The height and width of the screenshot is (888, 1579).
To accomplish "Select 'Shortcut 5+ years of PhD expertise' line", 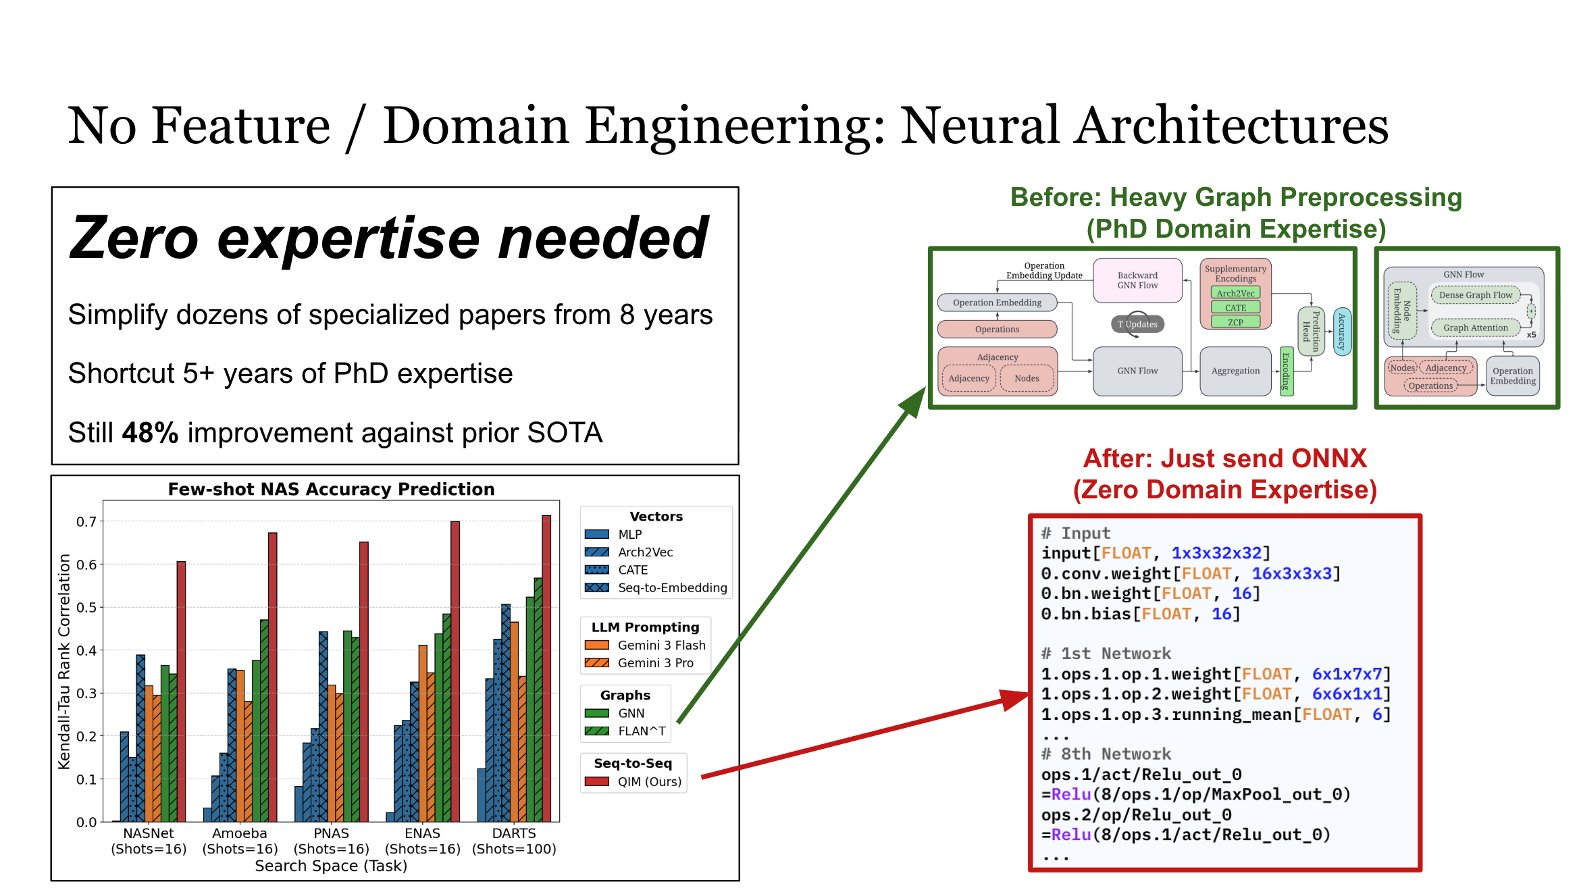I will (x=290, y=373).
